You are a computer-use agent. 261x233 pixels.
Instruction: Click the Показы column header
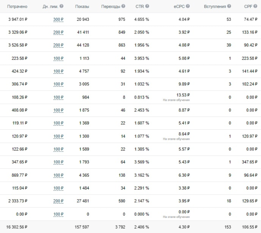83,7
